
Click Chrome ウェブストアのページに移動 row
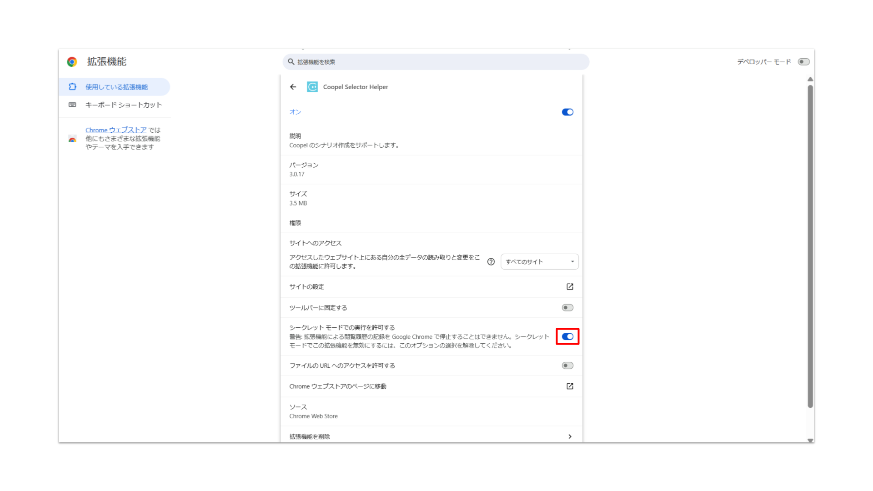click(431, 386)
